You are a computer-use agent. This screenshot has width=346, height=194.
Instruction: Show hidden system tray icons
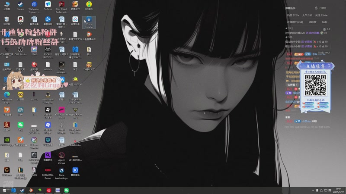pyautogui.click(x=313, y=191)
